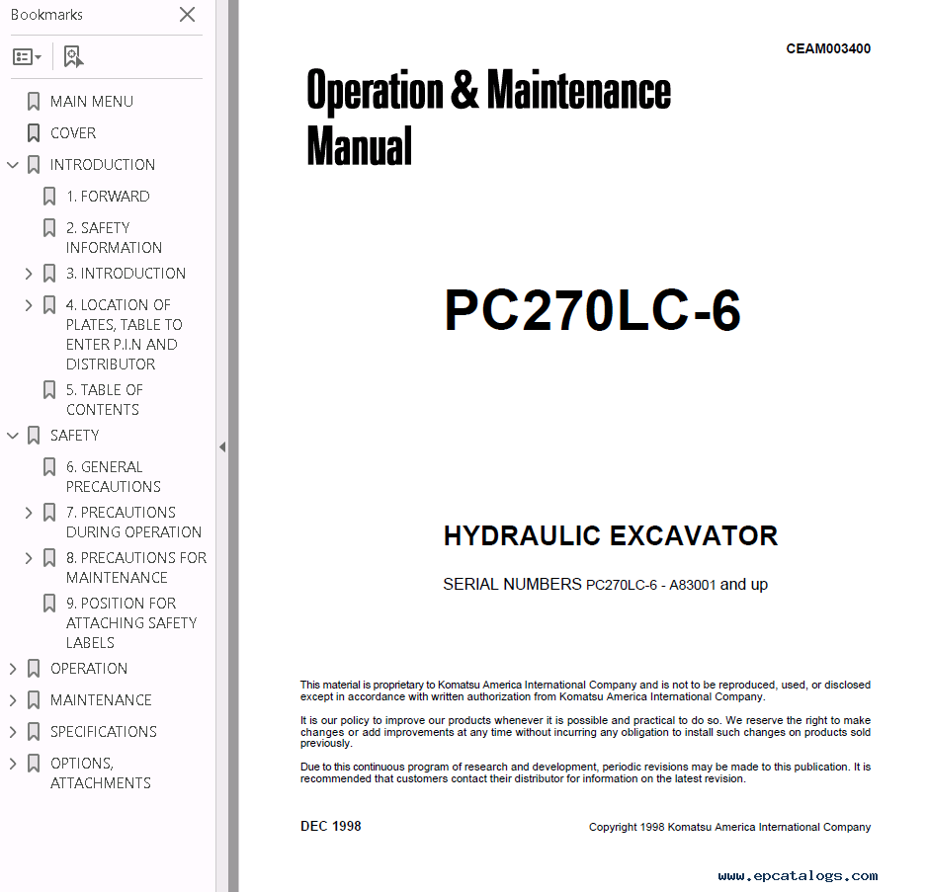Click bookmark icon beside 1. FORWARD
The width and height of the screenshot is (928, 892).
click(x=49, y=197)
